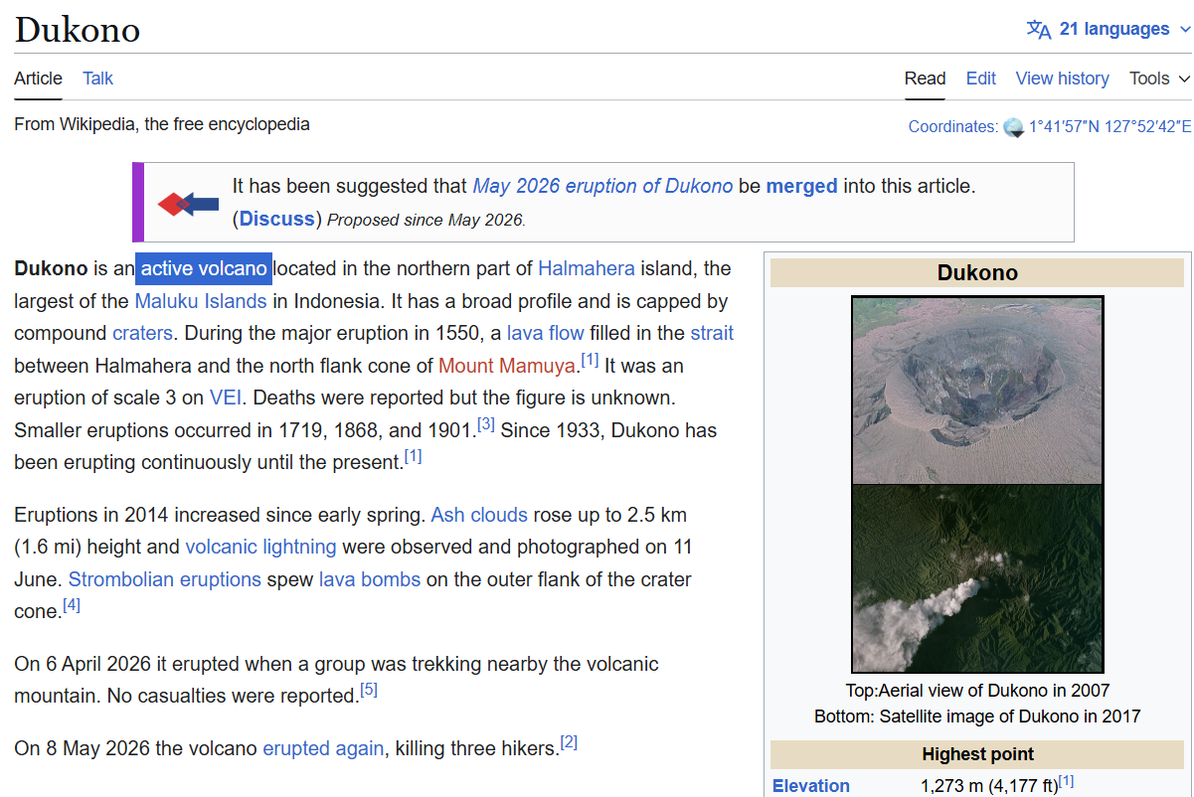Expand the 21 languages dropdown chevron
Image resolution: width=1194 pixels, height=797 pixels.
(x=1183, y=30)
